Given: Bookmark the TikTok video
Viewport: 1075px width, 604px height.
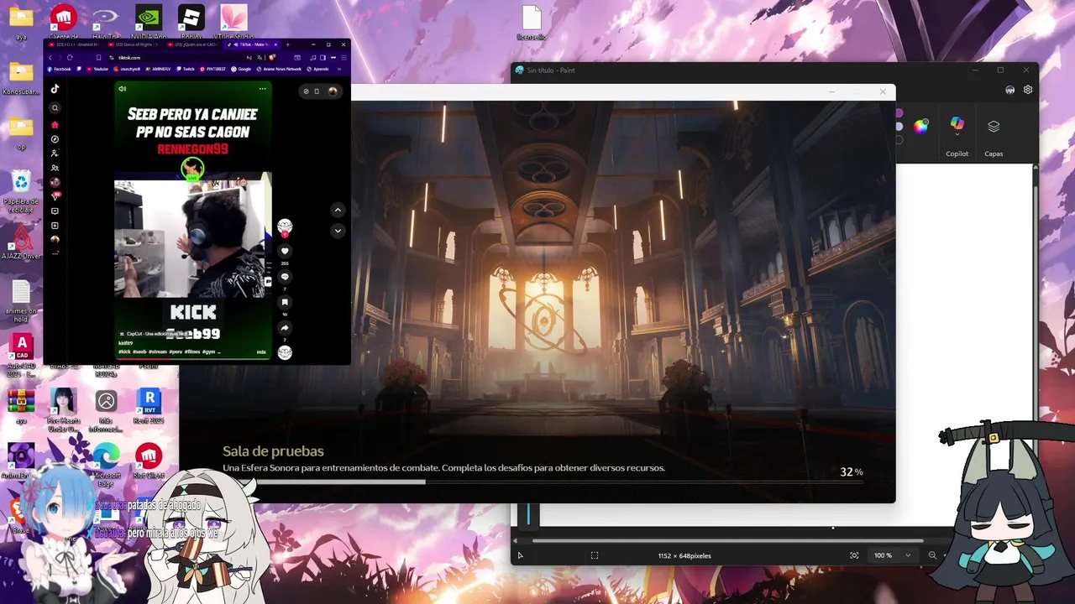Looking at the screenshot, I should [x=285, y=302].
